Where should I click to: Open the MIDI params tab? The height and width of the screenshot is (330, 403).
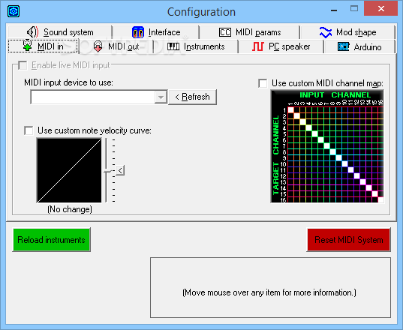(250, 32)
